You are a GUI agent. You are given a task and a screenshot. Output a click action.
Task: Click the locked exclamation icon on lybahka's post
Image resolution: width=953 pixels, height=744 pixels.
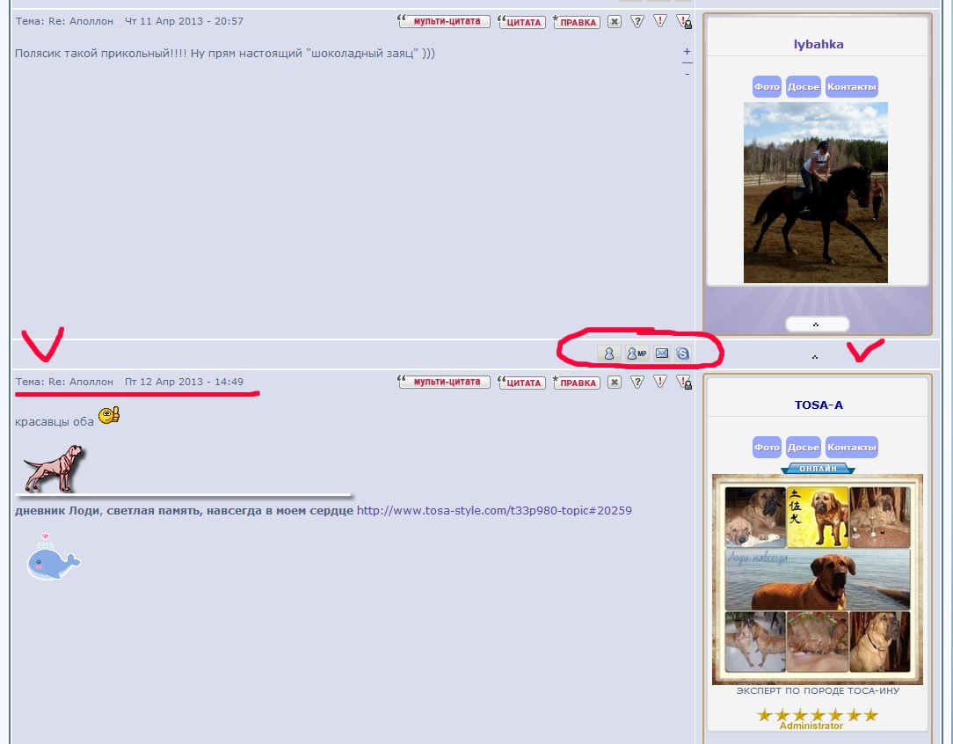click(684, 22)
